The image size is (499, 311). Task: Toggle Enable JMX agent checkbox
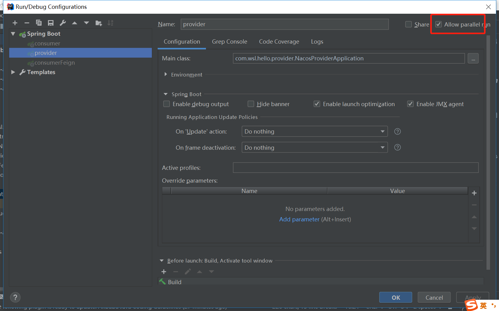tap(410, 104)
